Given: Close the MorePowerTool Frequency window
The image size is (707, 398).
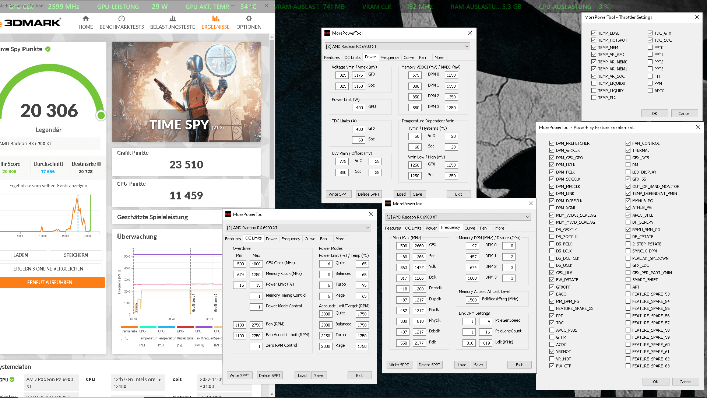Looking at the screenshot, I should 531,204.
